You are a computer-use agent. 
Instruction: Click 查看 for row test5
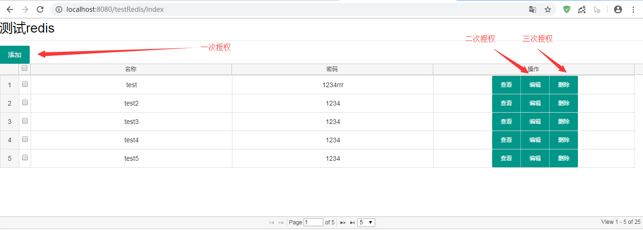click(506, 158)
